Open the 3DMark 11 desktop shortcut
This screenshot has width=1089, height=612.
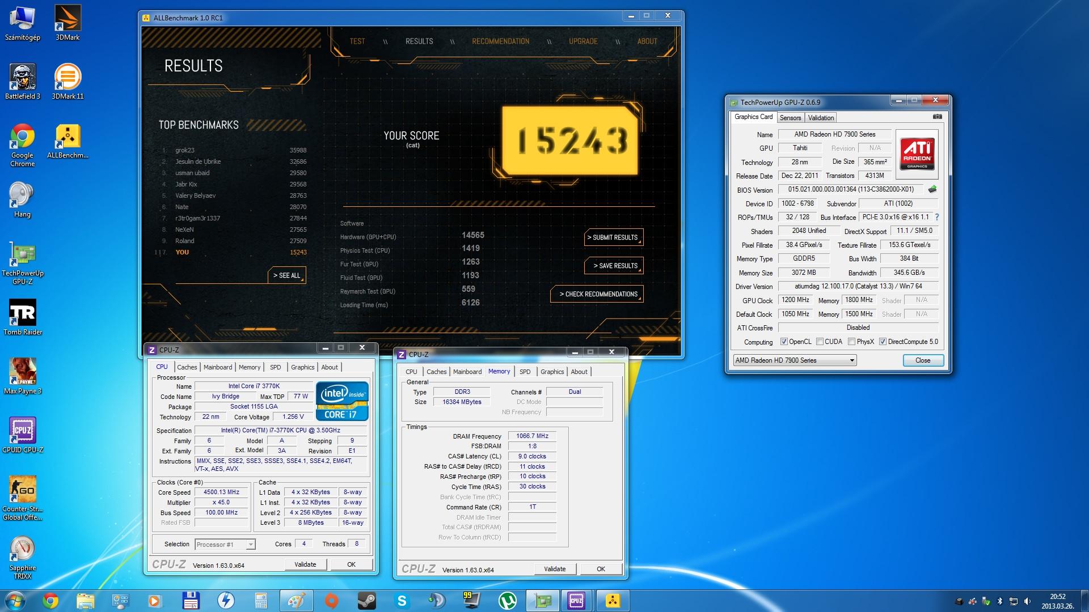click(x=67, y=82)
